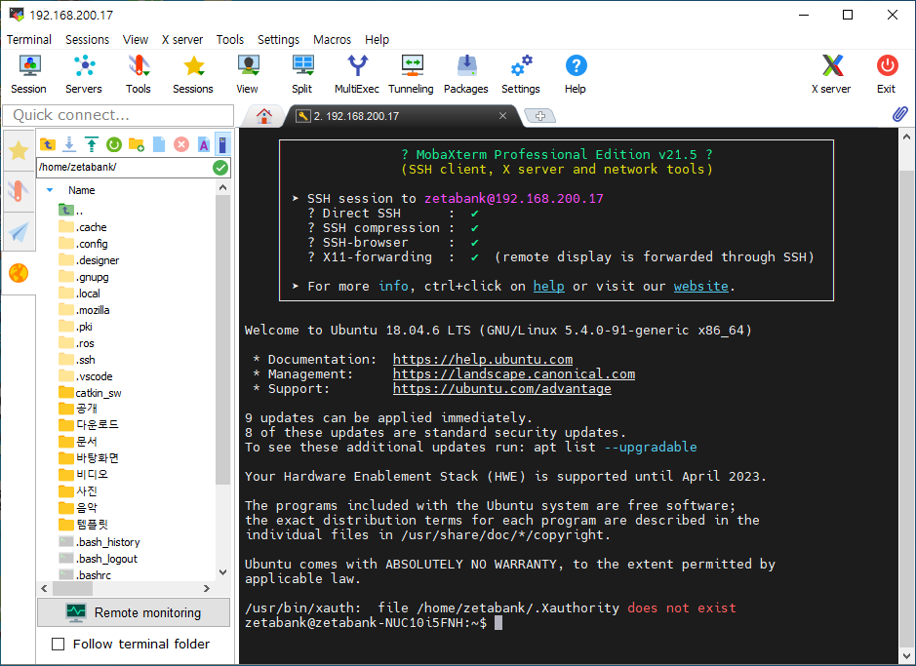
Task: Click the file list right scroll arrow
Action: [206, 588]
